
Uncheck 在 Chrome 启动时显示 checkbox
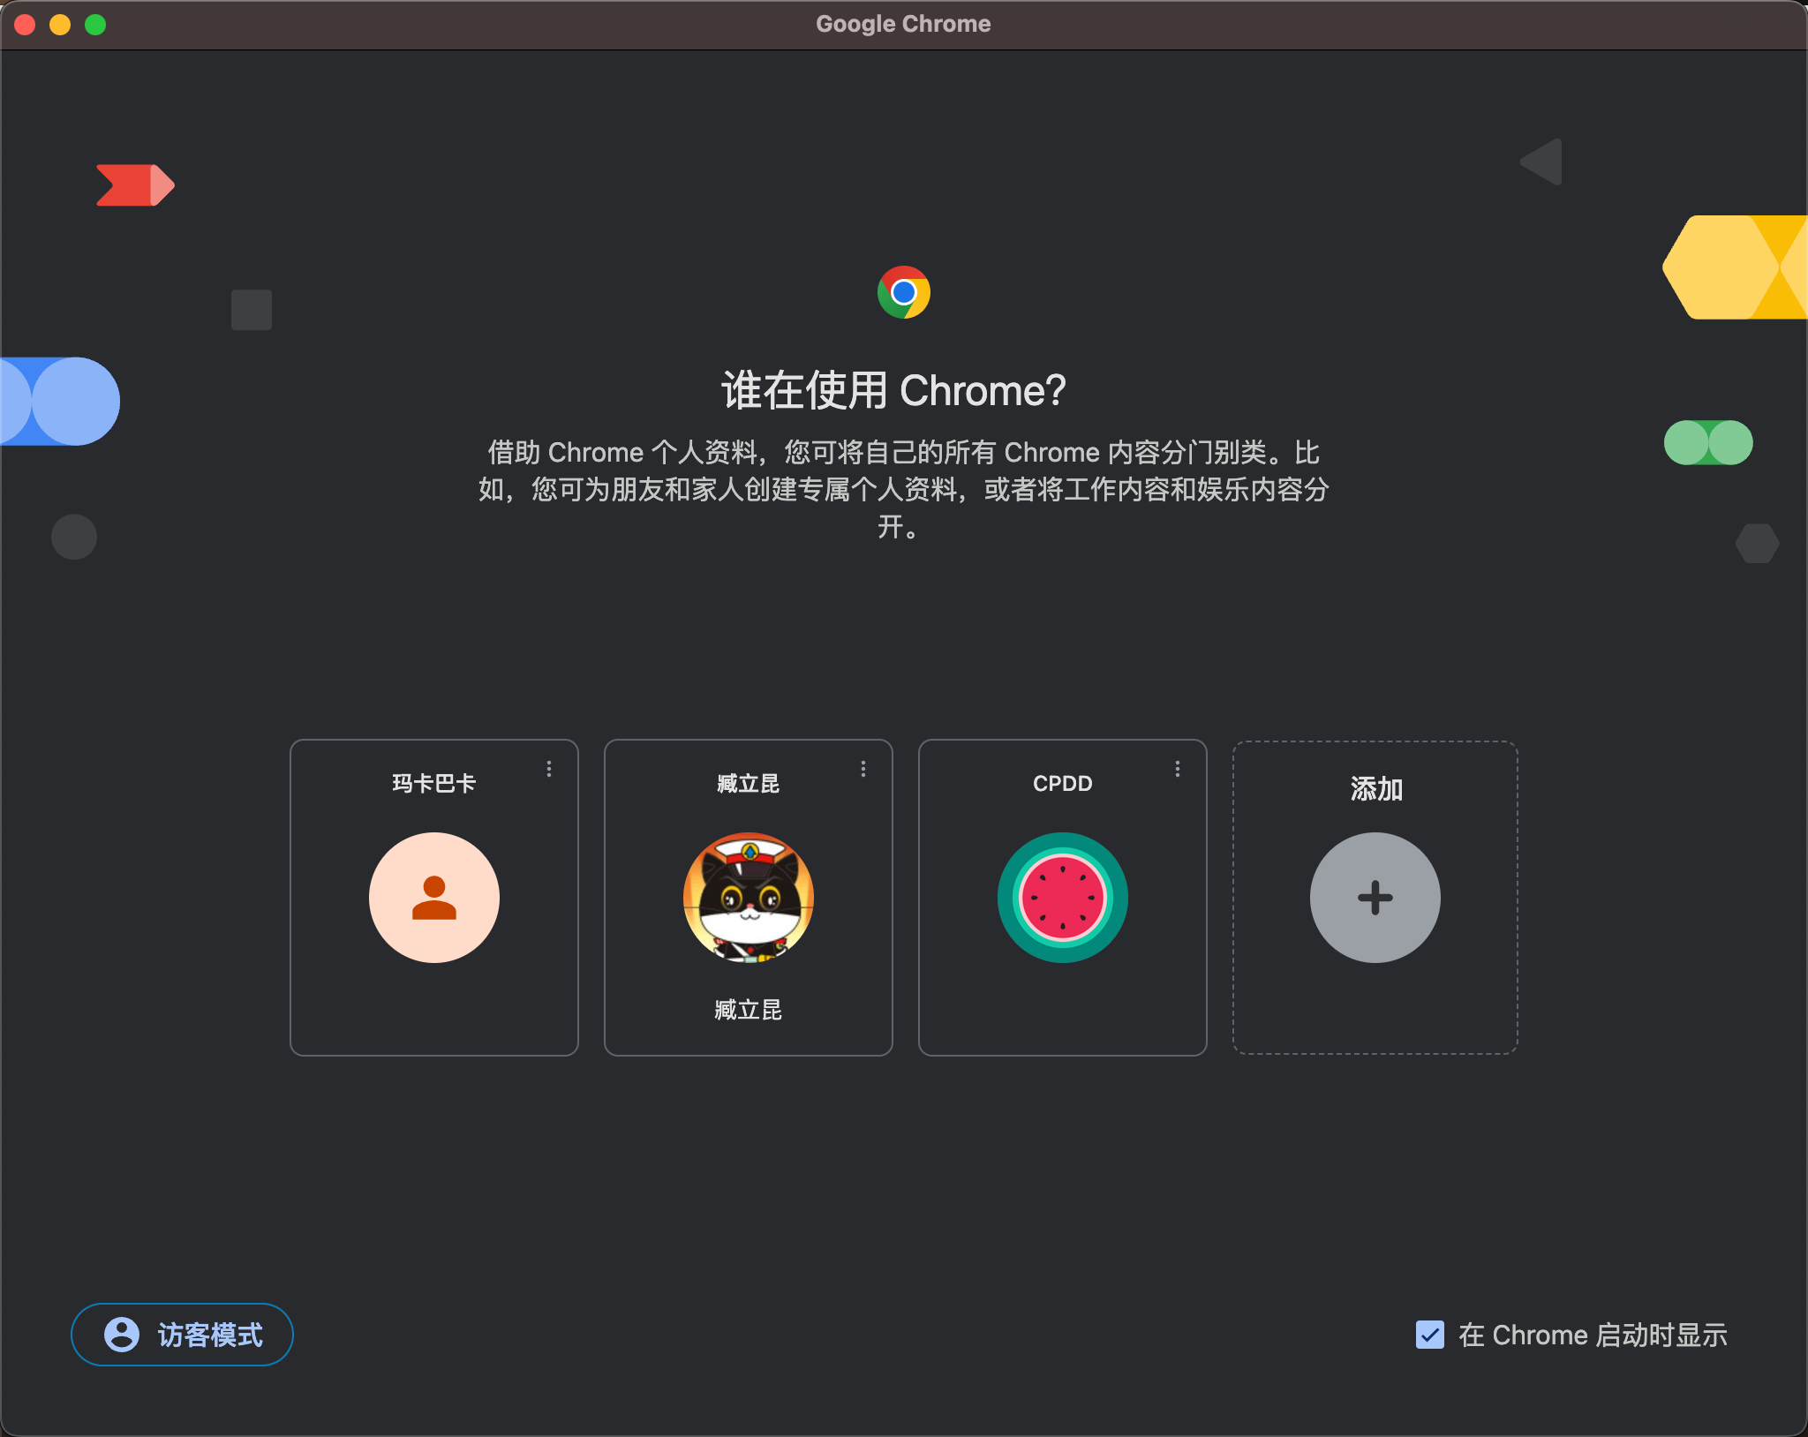(1429, 1334)
